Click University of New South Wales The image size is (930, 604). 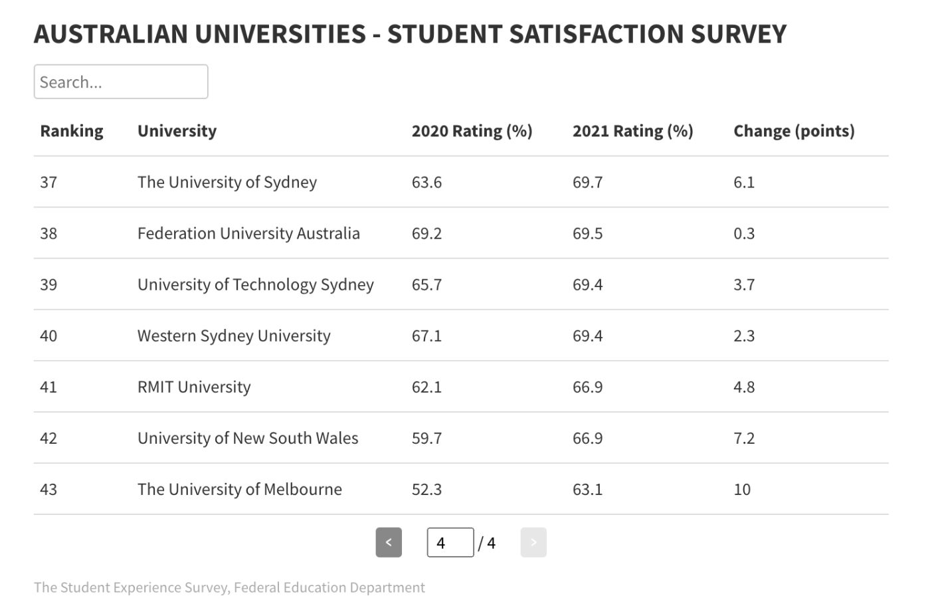[248, 438]
